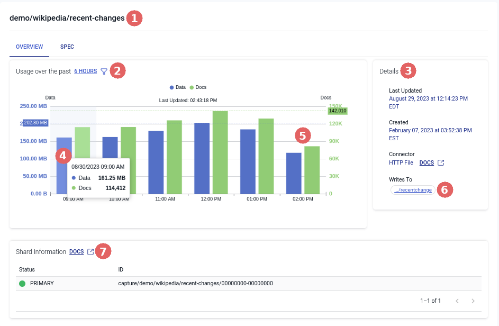This screenshot has width=499, height=326.
Task: Open the 6 HOURS time range selector
Action: pyautogui.click(x=85, y=71)
